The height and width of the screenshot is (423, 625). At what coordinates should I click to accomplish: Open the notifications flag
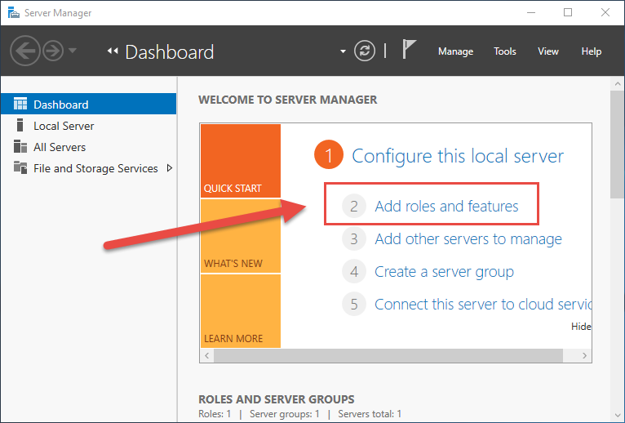pos(409,50)
